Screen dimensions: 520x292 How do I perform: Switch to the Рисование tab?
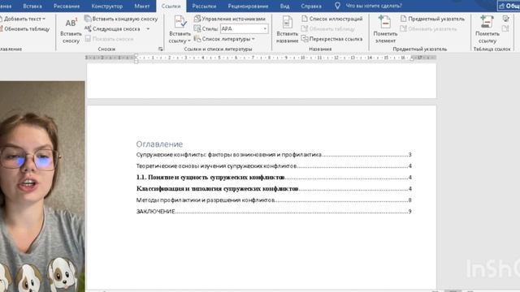[67, 6]
